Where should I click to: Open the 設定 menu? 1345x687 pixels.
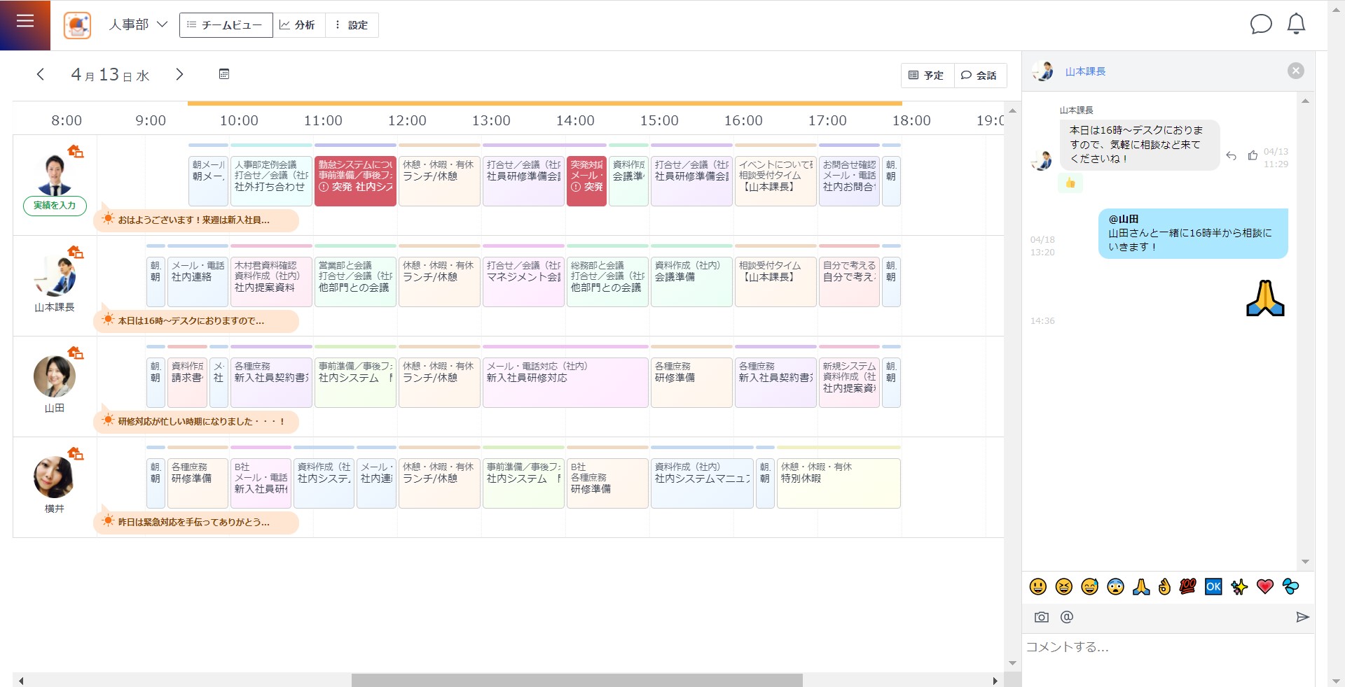point(352,25)
